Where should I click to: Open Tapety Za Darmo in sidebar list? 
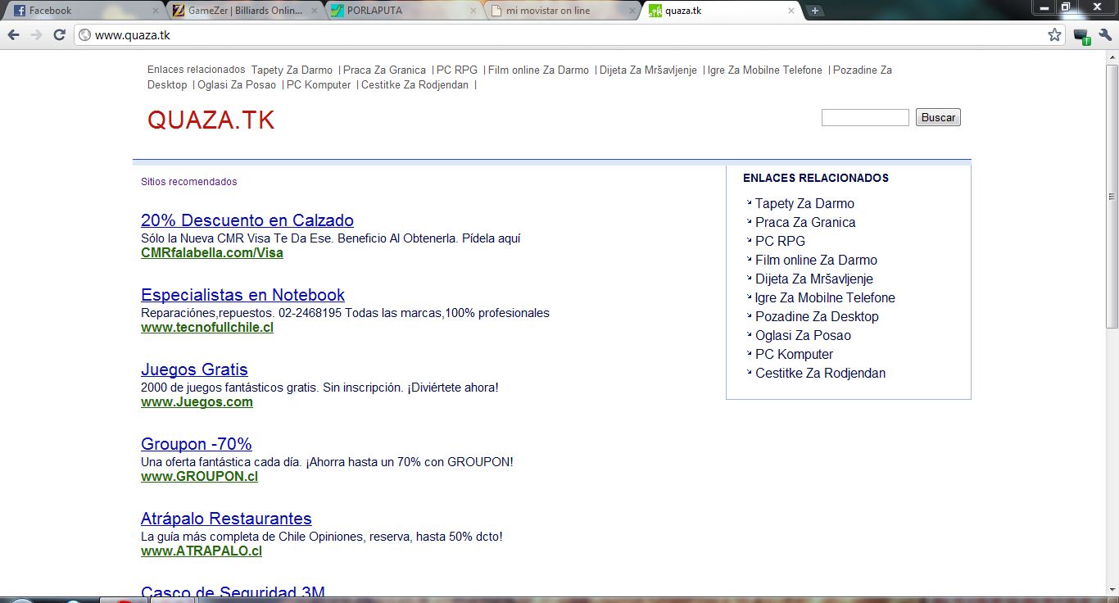804,204
